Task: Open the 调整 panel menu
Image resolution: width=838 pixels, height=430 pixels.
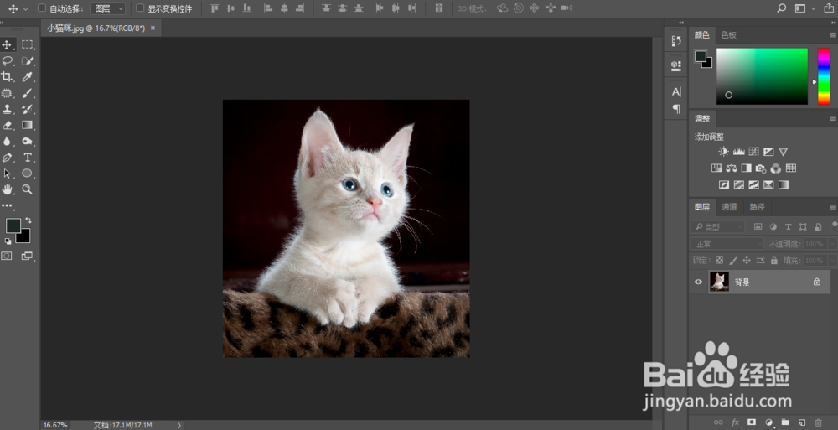Action: (x=833, y=118)
